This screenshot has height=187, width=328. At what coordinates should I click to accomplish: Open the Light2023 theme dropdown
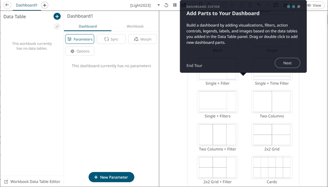(x=159, y=5)
